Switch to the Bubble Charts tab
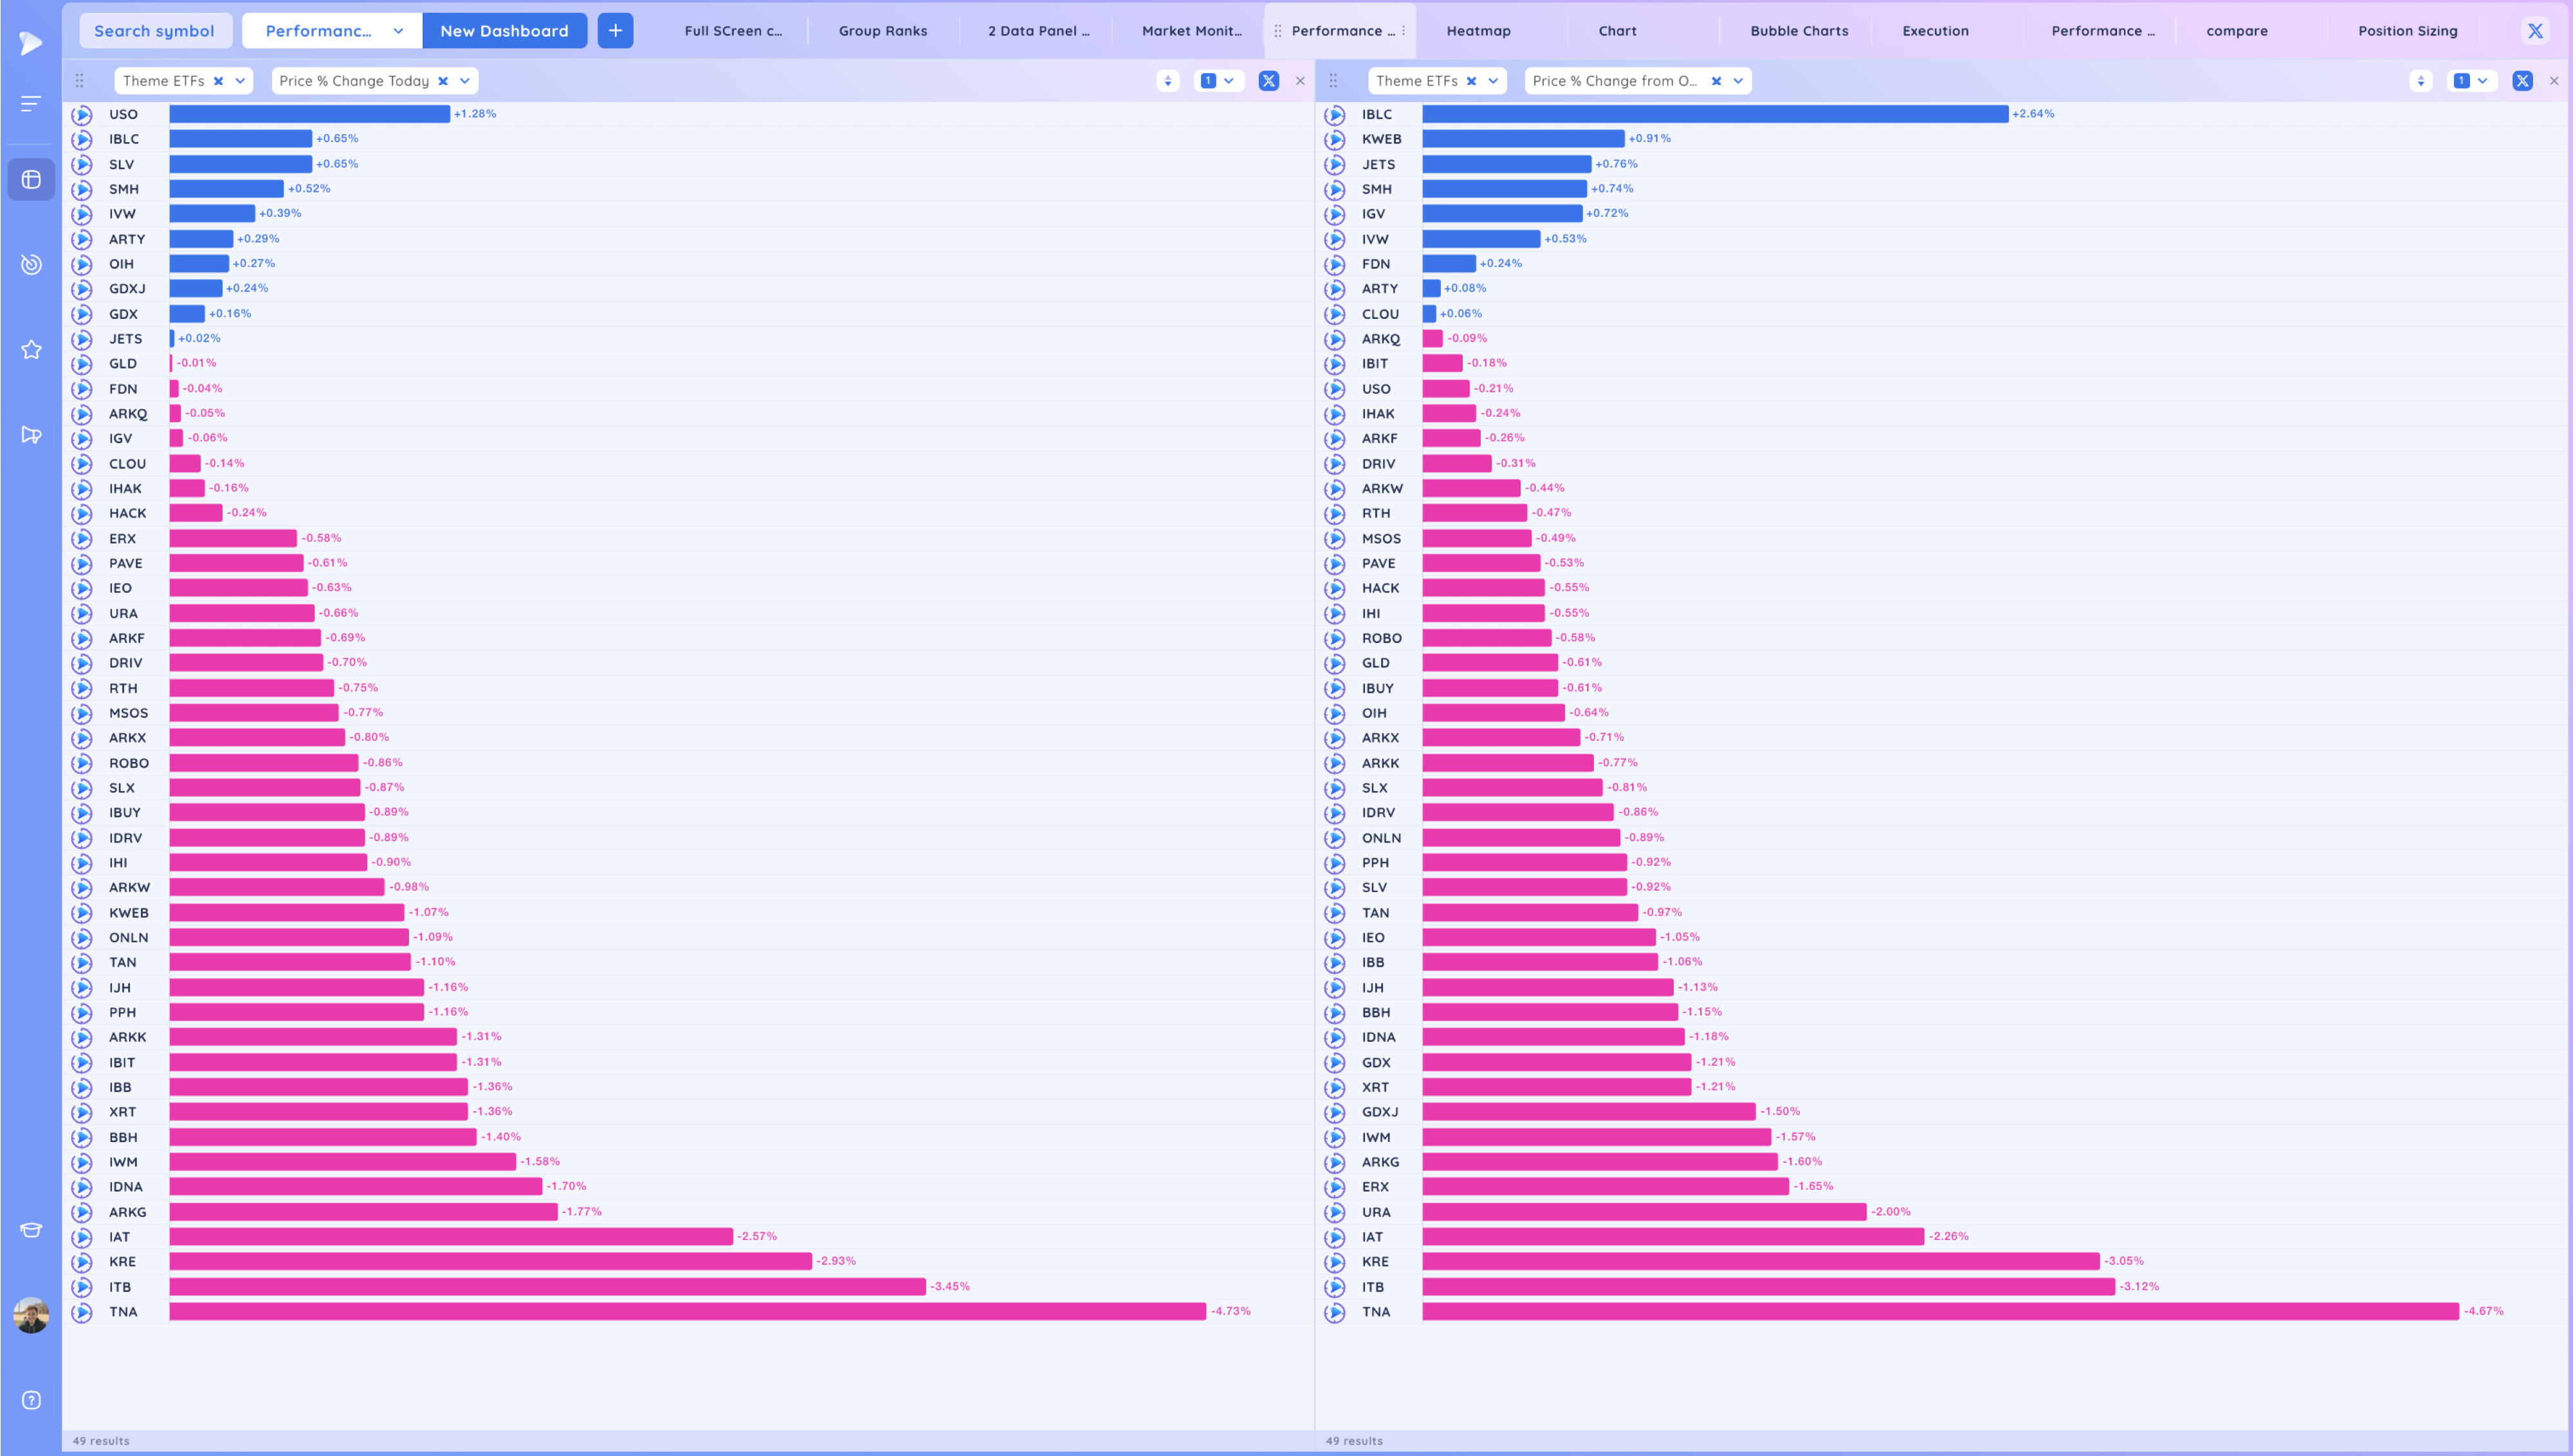This screenshot has height=1456, width=2573. 1798,31
